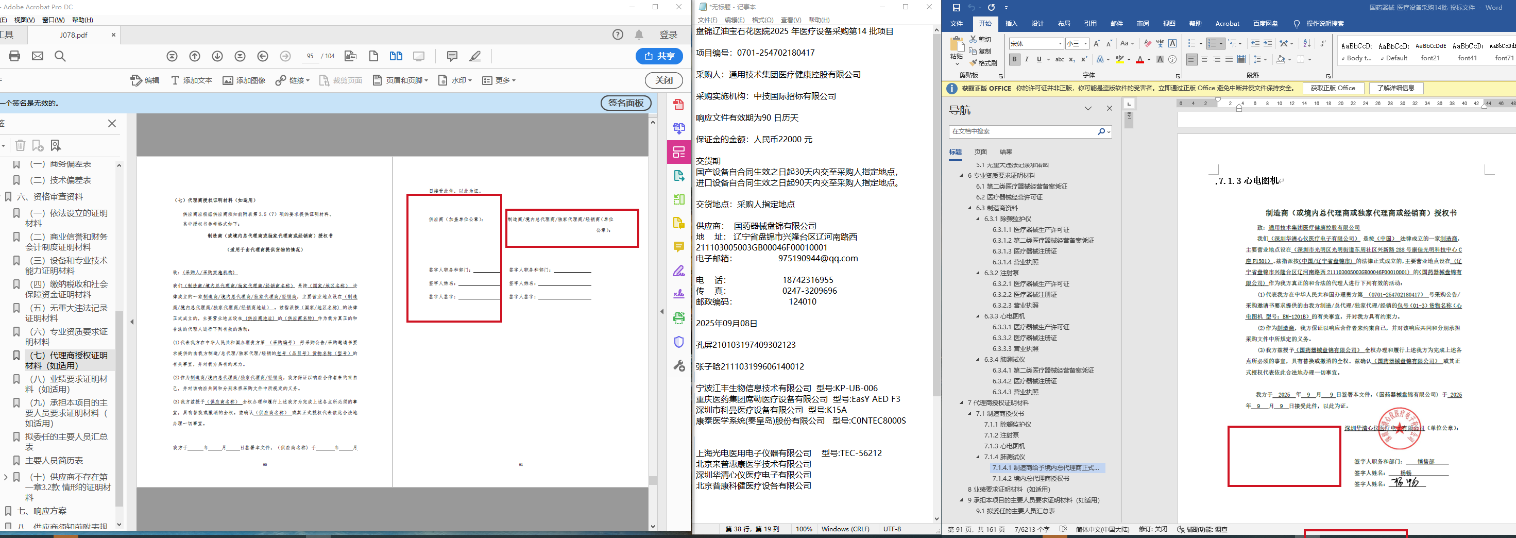This screenshot has height=538, width=1516.
Task: Toggle strikethrough in Word ribbon
Action: 1059,59
